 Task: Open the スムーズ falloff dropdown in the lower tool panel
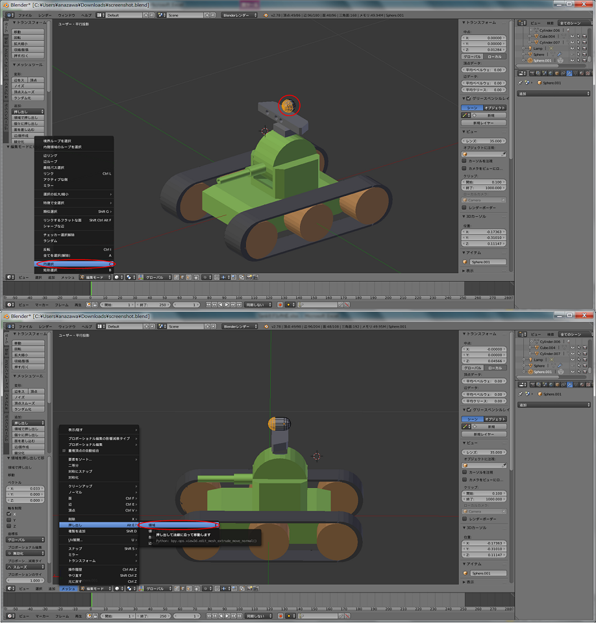point(25,567)
